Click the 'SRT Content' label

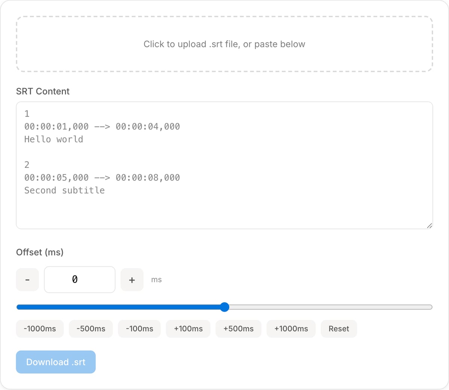43,91
